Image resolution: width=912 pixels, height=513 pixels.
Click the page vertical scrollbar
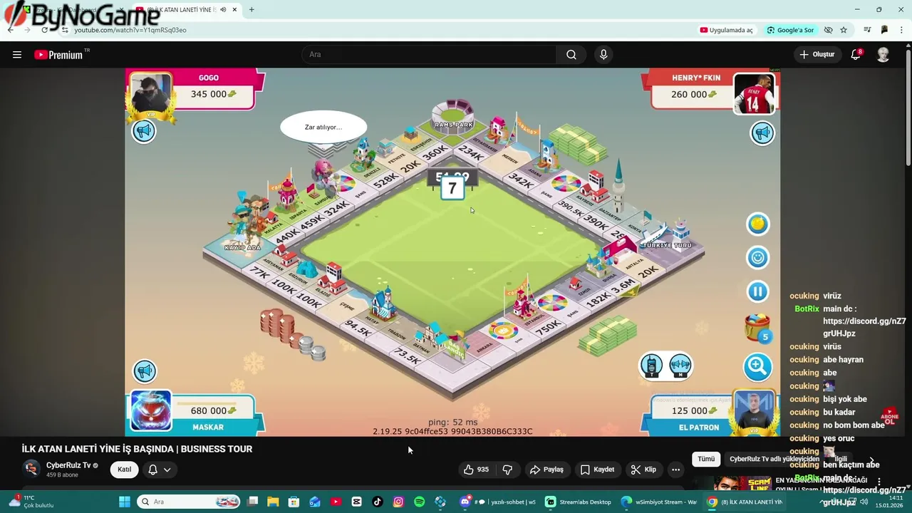click(908, 107)
